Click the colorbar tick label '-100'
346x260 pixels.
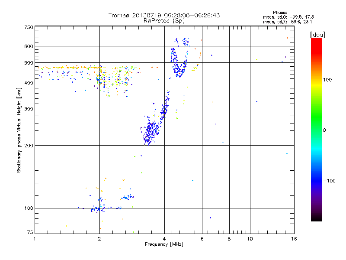pyautogui.click(x=329, y=181)
